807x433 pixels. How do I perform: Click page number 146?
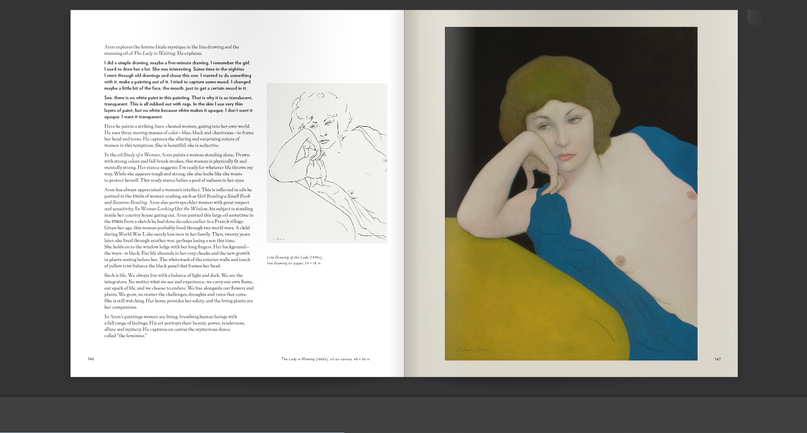pos(91,359)
